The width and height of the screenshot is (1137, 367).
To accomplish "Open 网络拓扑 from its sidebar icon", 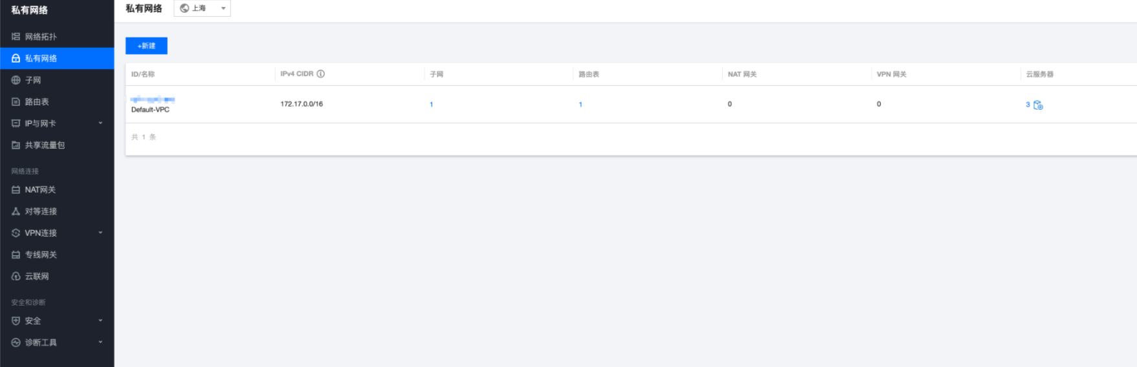I will coord(16,37).
